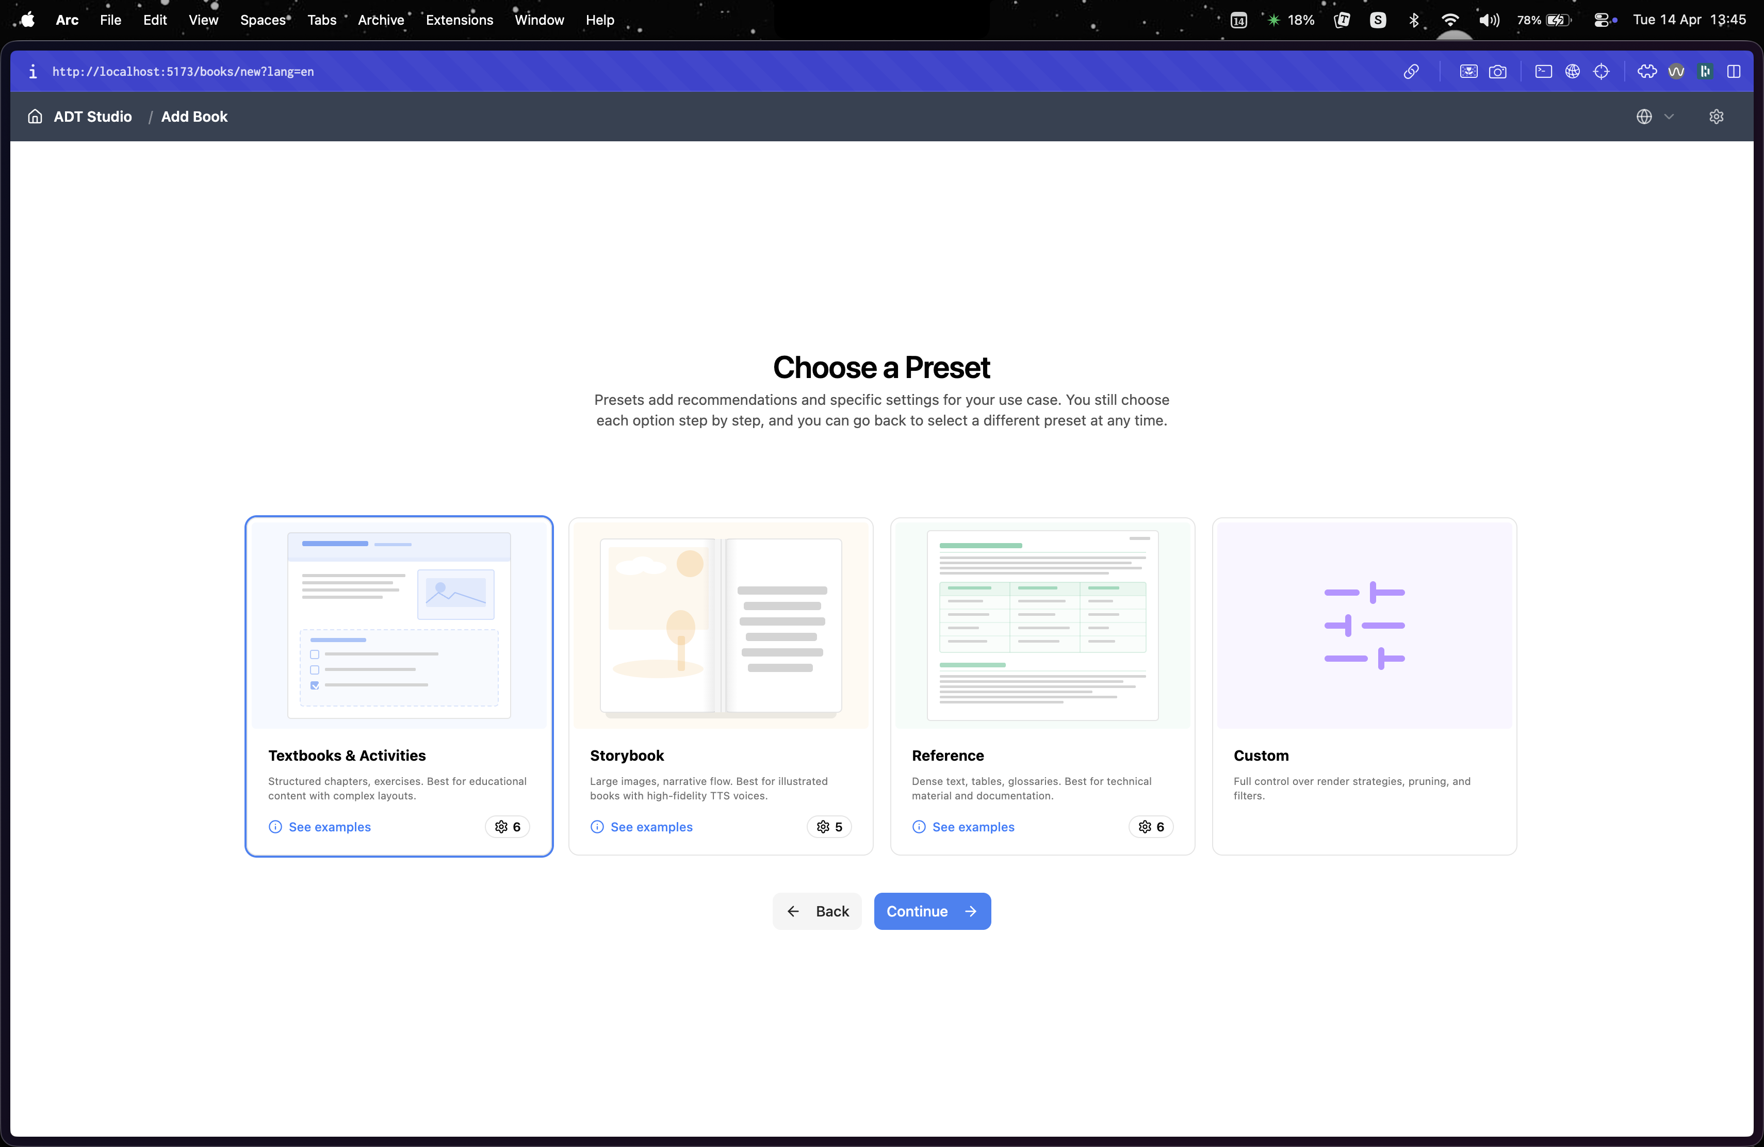Click the Bluetooth menu bar icon
This screenshot has height=1147, width=1764.
point(1414,20)
